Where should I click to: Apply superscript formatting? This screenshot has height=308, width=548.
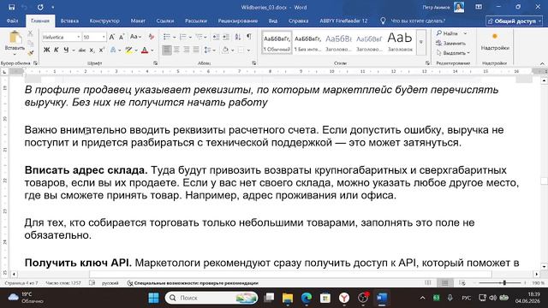101,50
